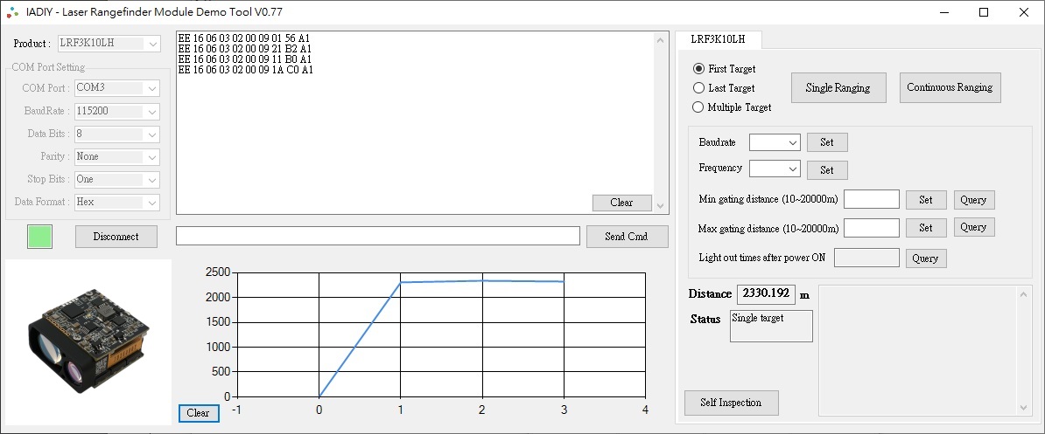Choose the Multiple Target option
The image size is (1045, 434).
coord(698,107)
